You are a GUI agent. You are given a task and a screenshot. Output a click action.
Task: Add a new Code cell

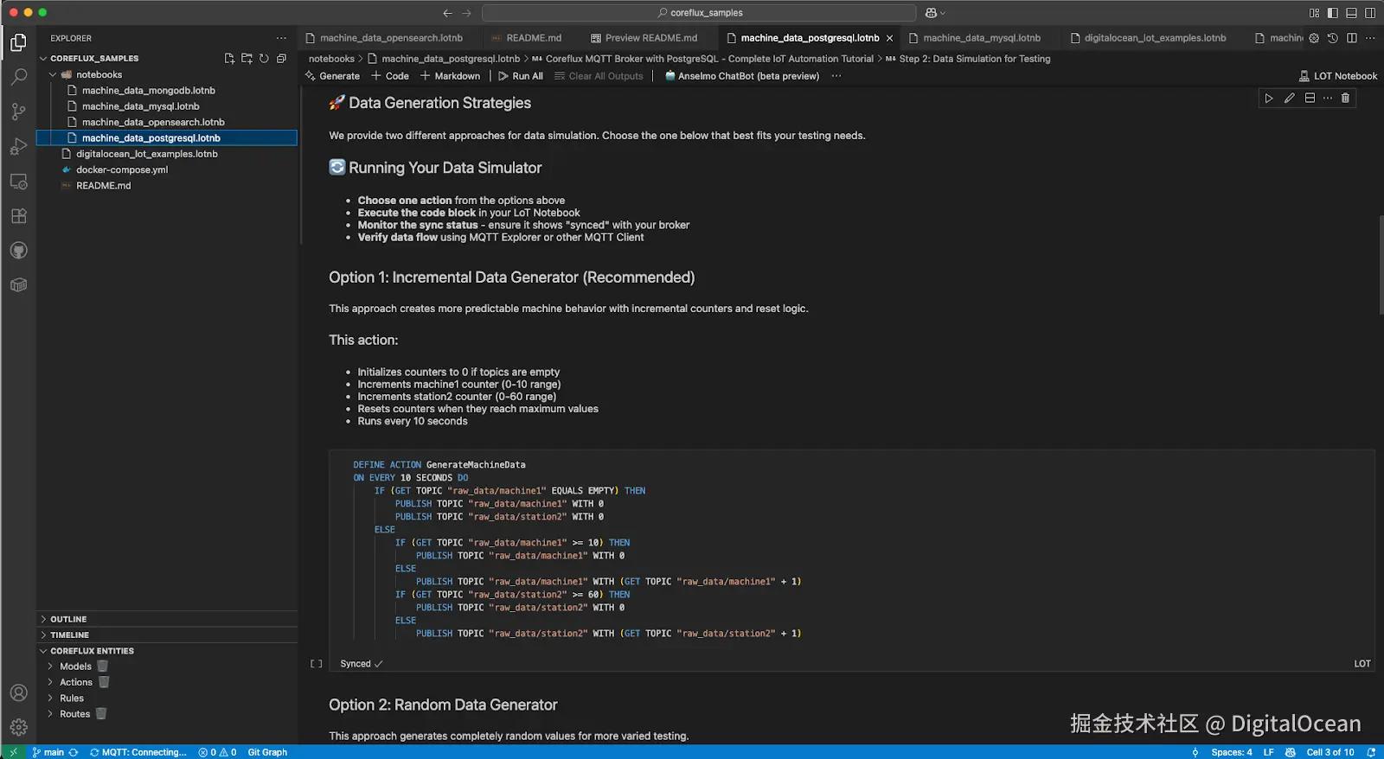(390, 76)
